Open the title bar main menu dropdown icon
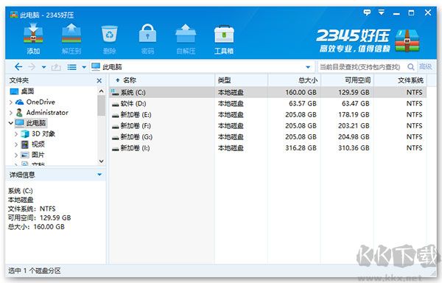This screenshot has width=442, height=283. click(382, 13)
